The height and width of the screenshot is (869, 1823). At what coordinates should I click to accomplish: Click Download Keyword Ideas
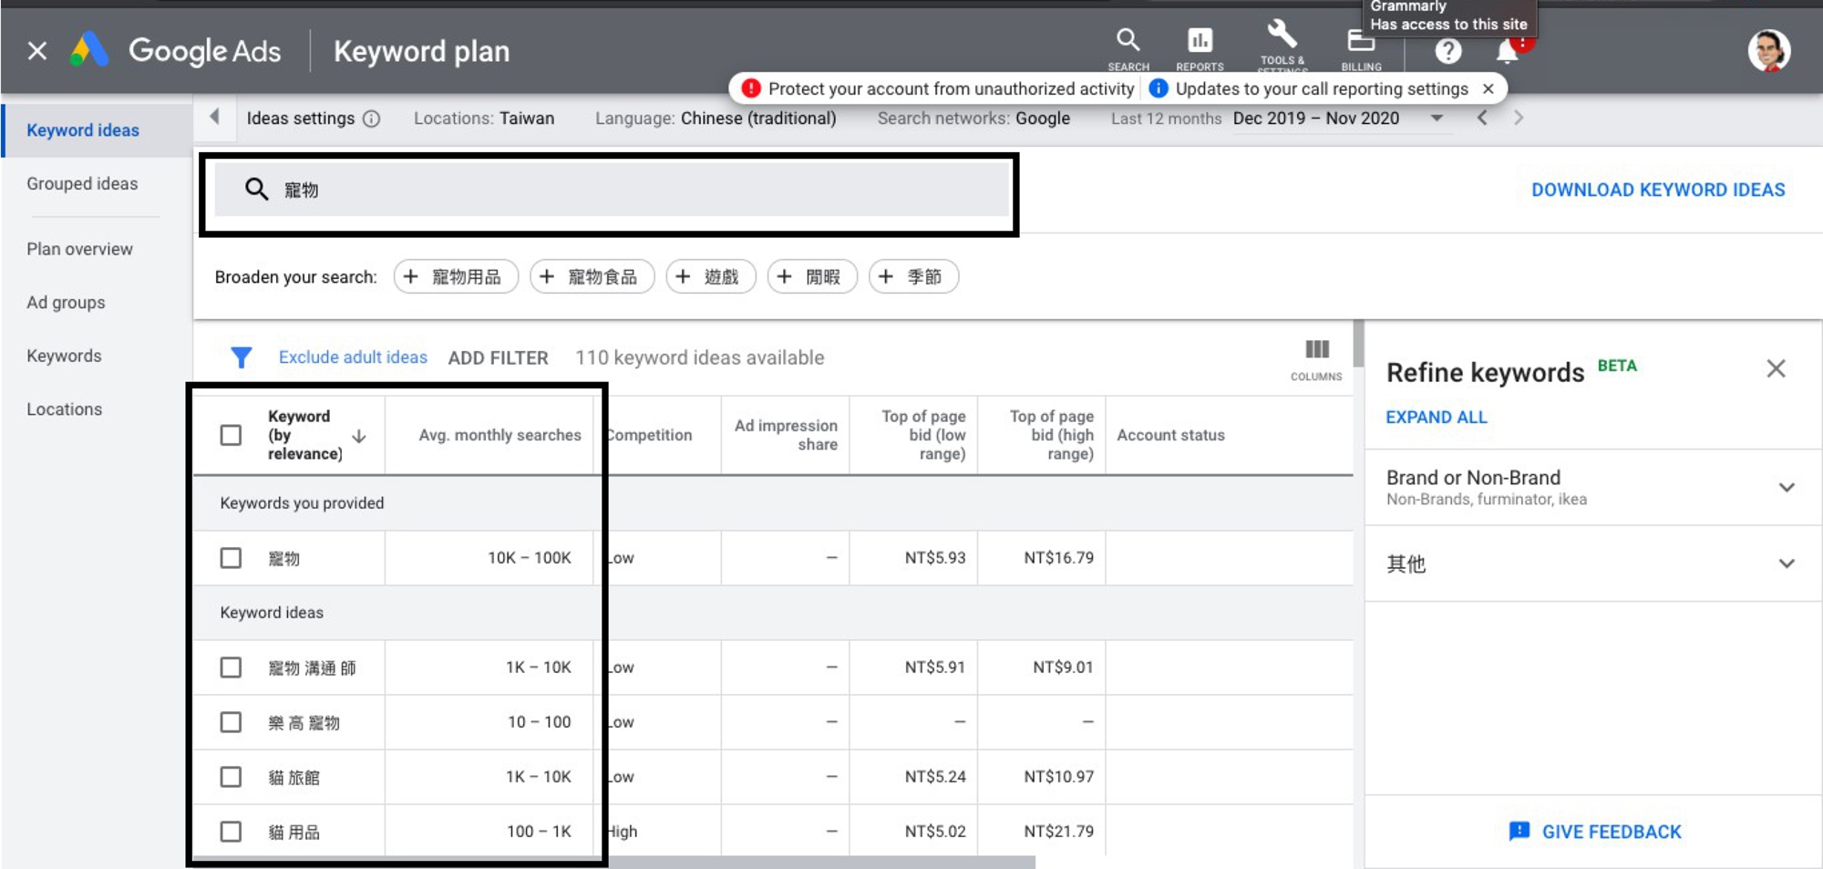pyautogui.click(x=1657, y=190)
